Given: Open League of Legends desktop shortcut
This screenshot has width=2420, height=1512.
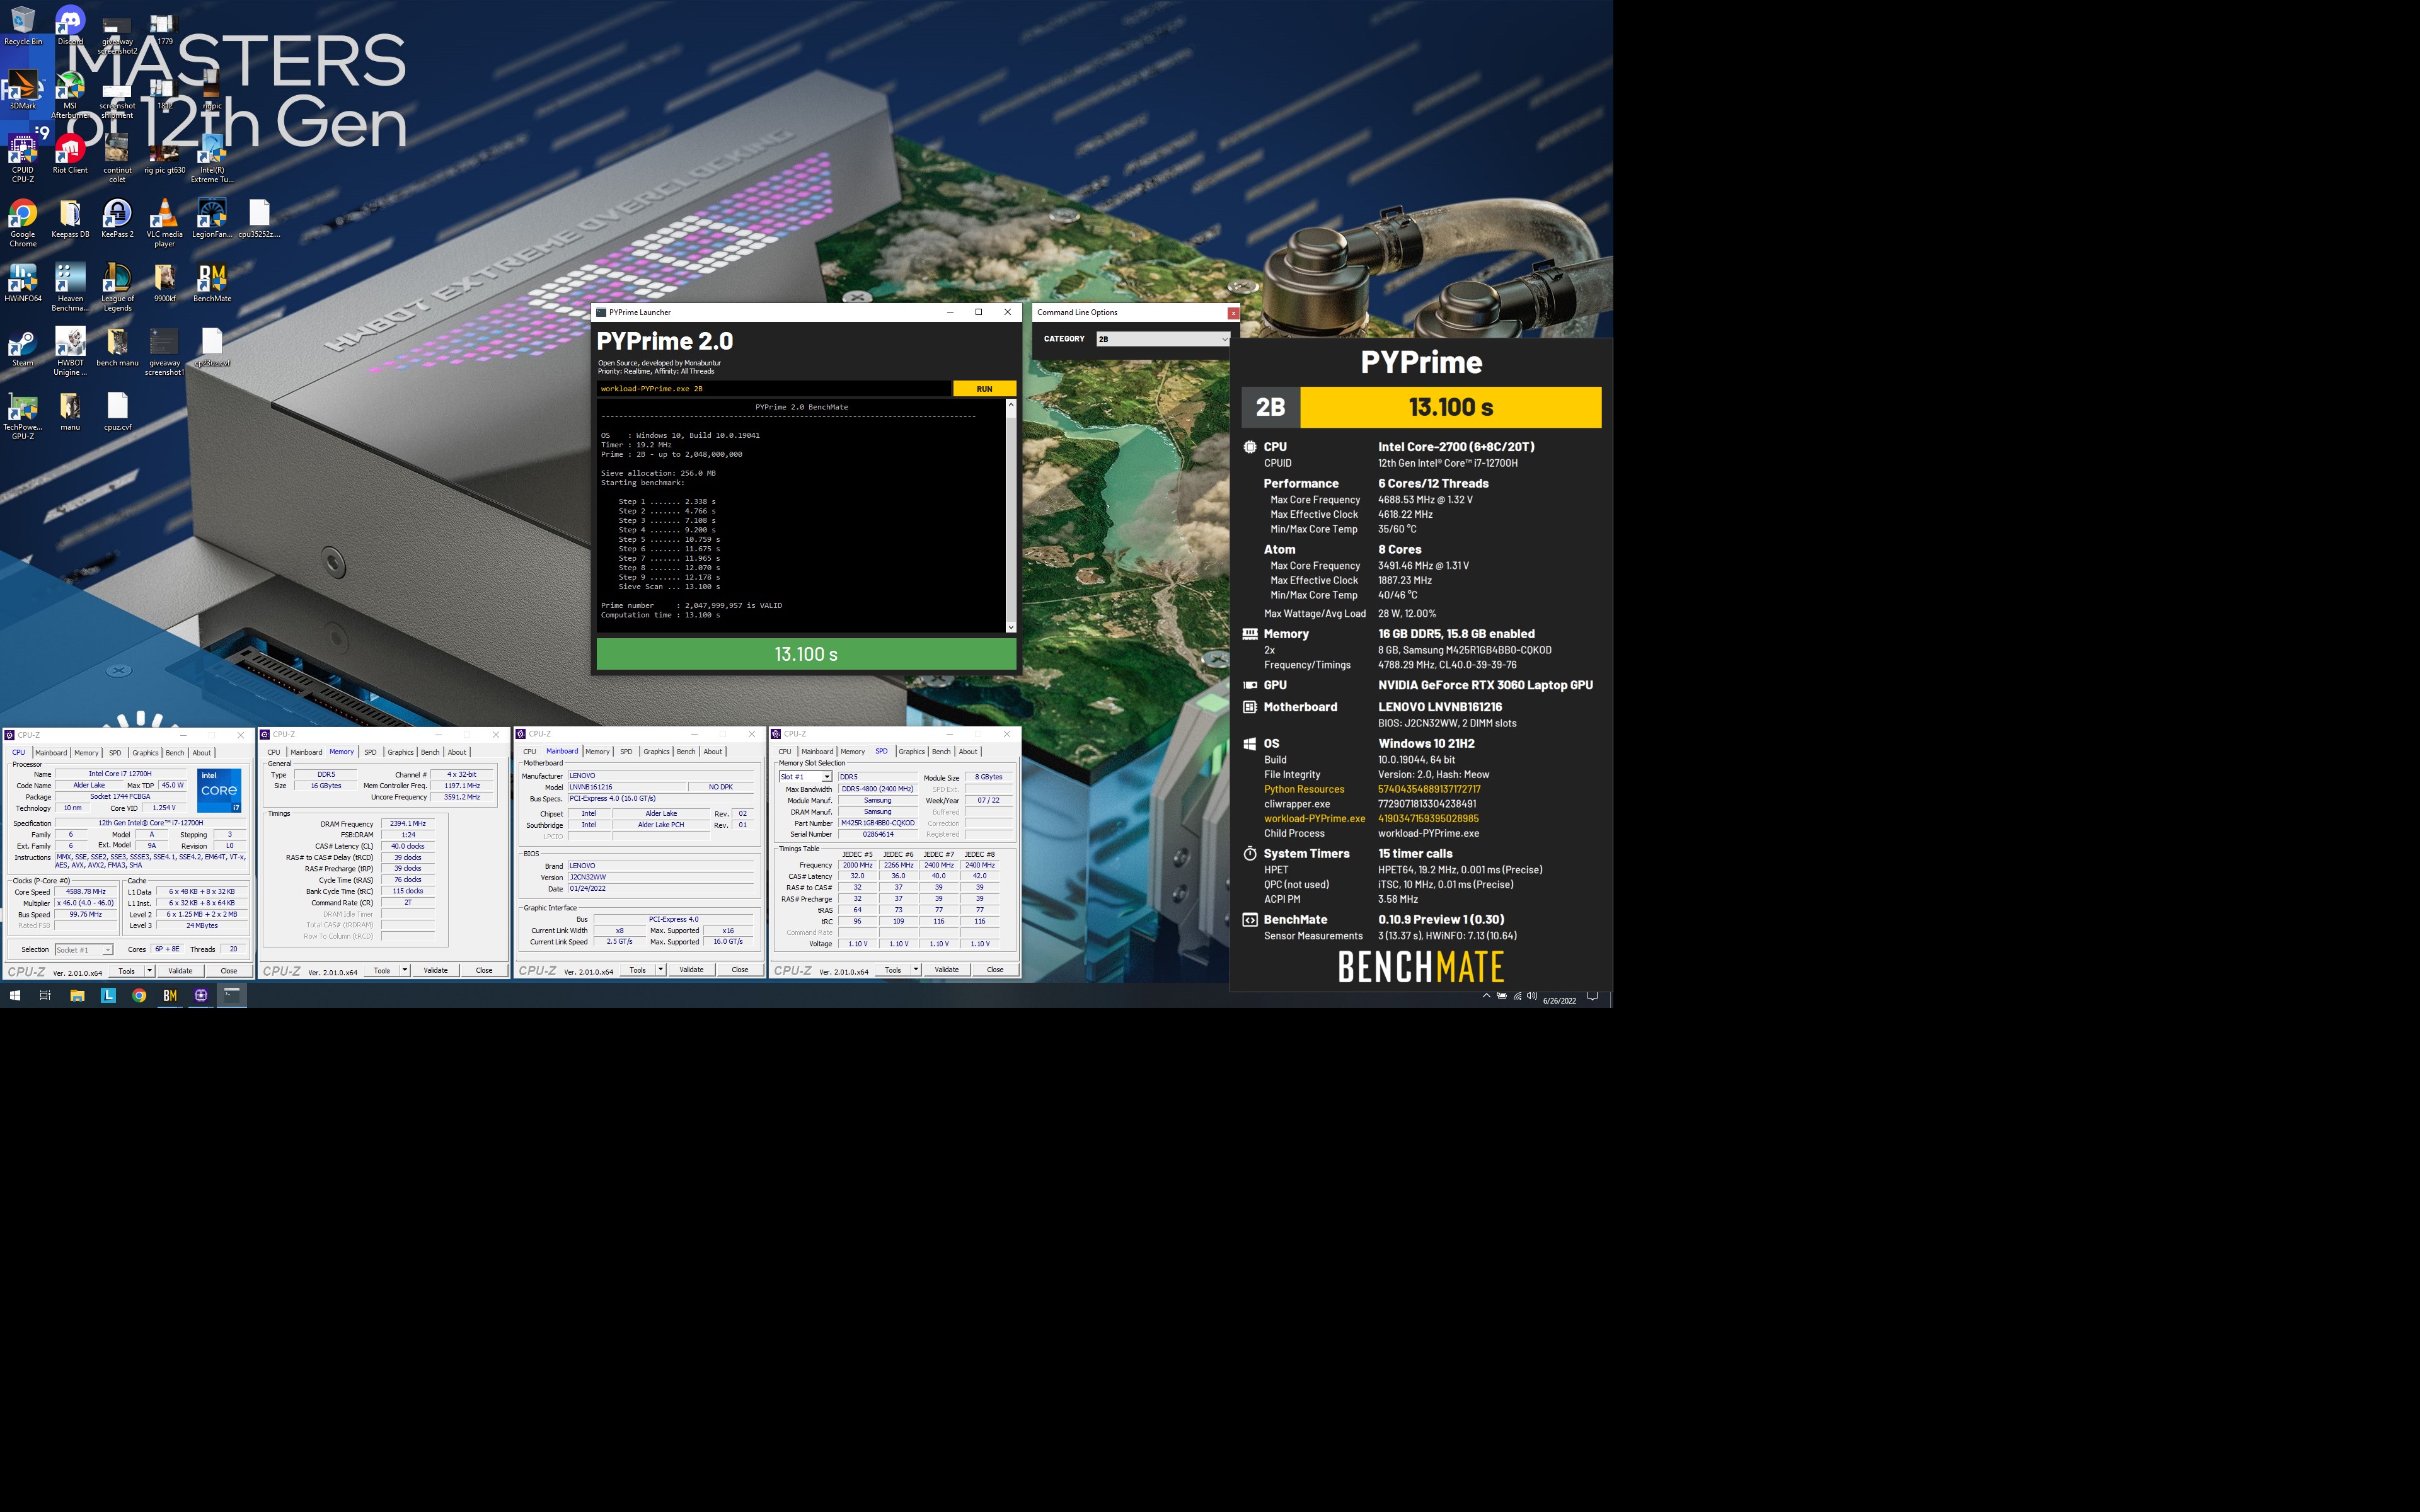Looking at the screenshot, I should pyautogui.click(x=117, y=288).
